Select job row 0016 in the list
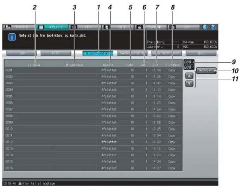This screenshot has height=187, width=241. point(93,168)
